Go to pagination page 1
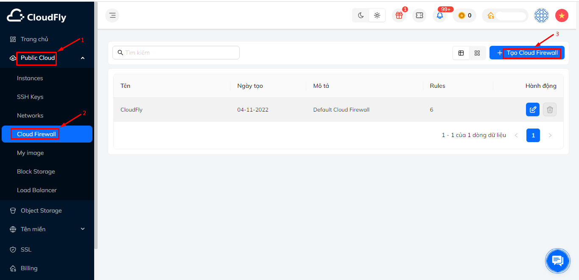The image size is (579, 280). pyautogui.click(x=533, y=135)
